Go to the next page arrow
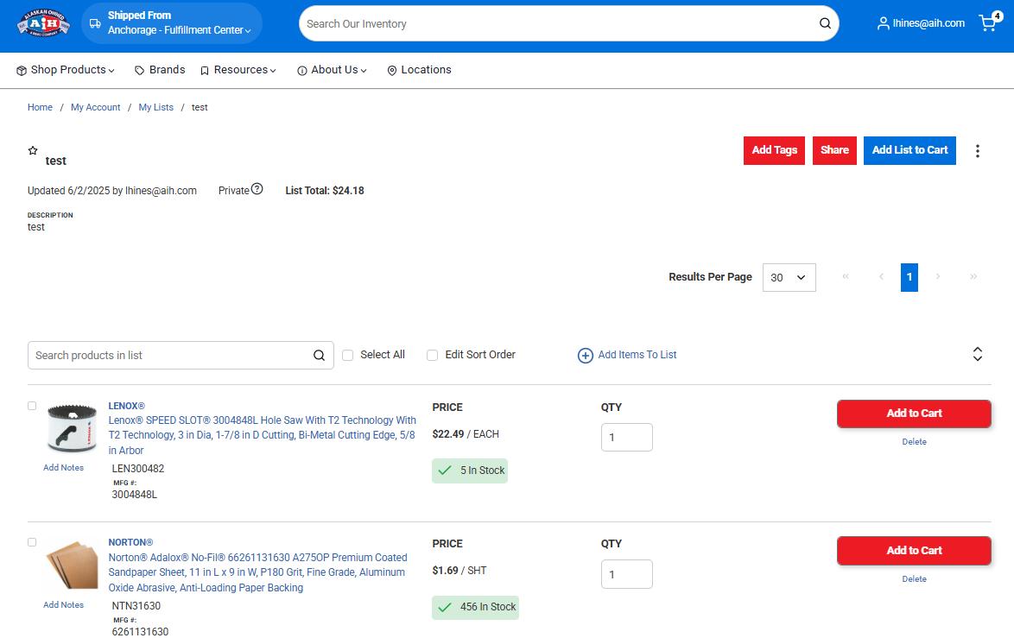Image resolution: width=1014 pixels, height=638 pixels. click(x=938, y=276)
